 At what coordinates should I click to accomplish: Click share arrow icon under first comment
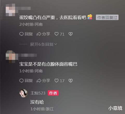(39, 34)
